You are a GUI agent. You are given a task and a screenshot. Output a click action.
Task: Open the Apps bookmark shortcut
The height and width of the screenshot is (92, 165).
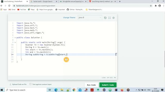(4, 9)
